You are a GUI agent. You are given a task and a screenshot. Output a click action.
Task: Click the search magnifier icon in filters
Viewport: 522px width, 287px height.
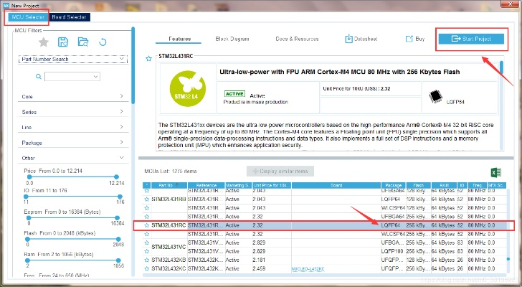pos(38,76)
